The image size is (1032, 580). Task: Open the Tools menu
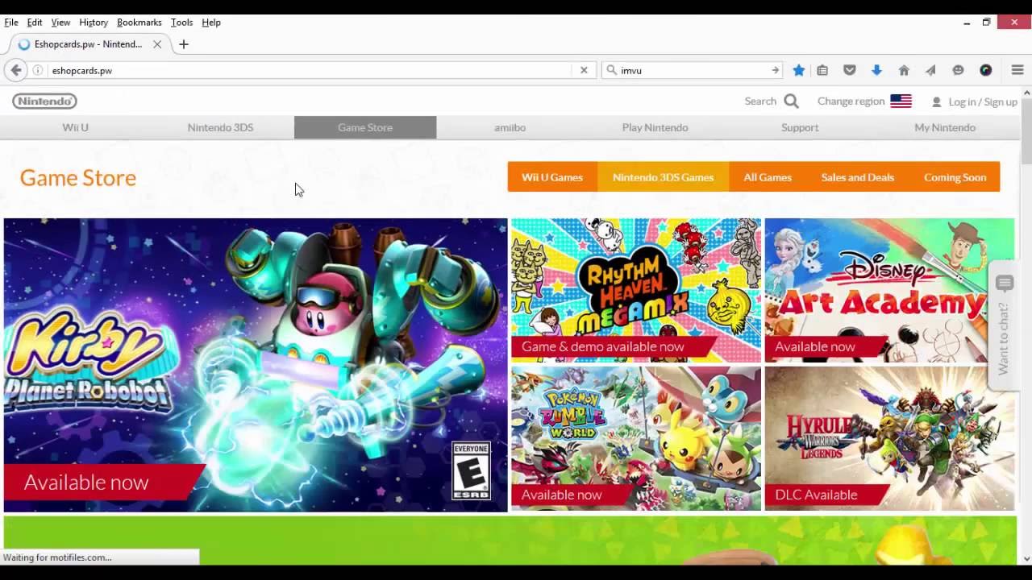click(181, 23)
